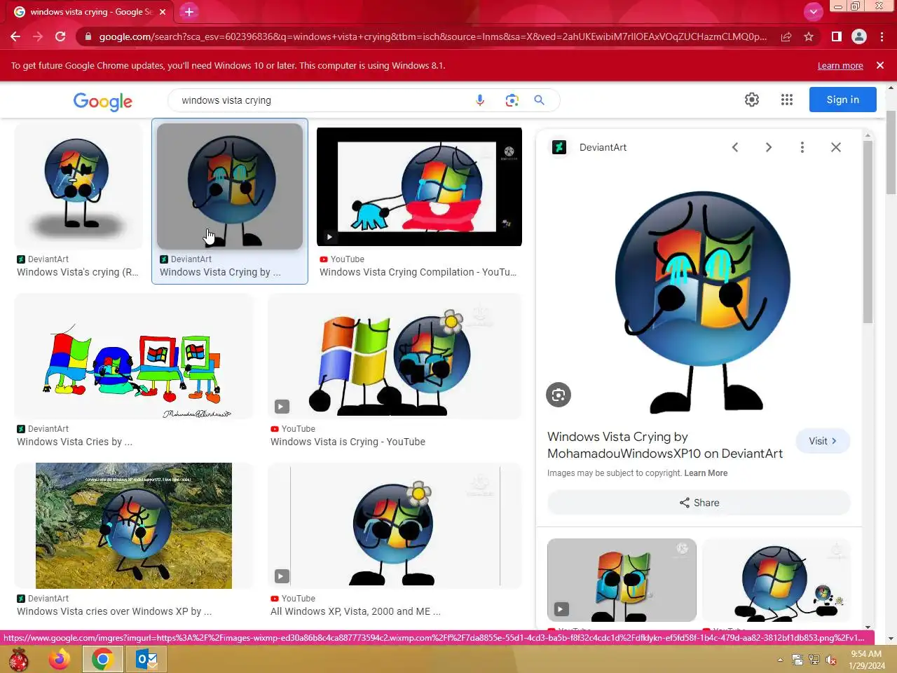Image resolution: width=897 pixels, height=673 pixels.
Task: Click the Sign in button
Action: pos(842,100)
